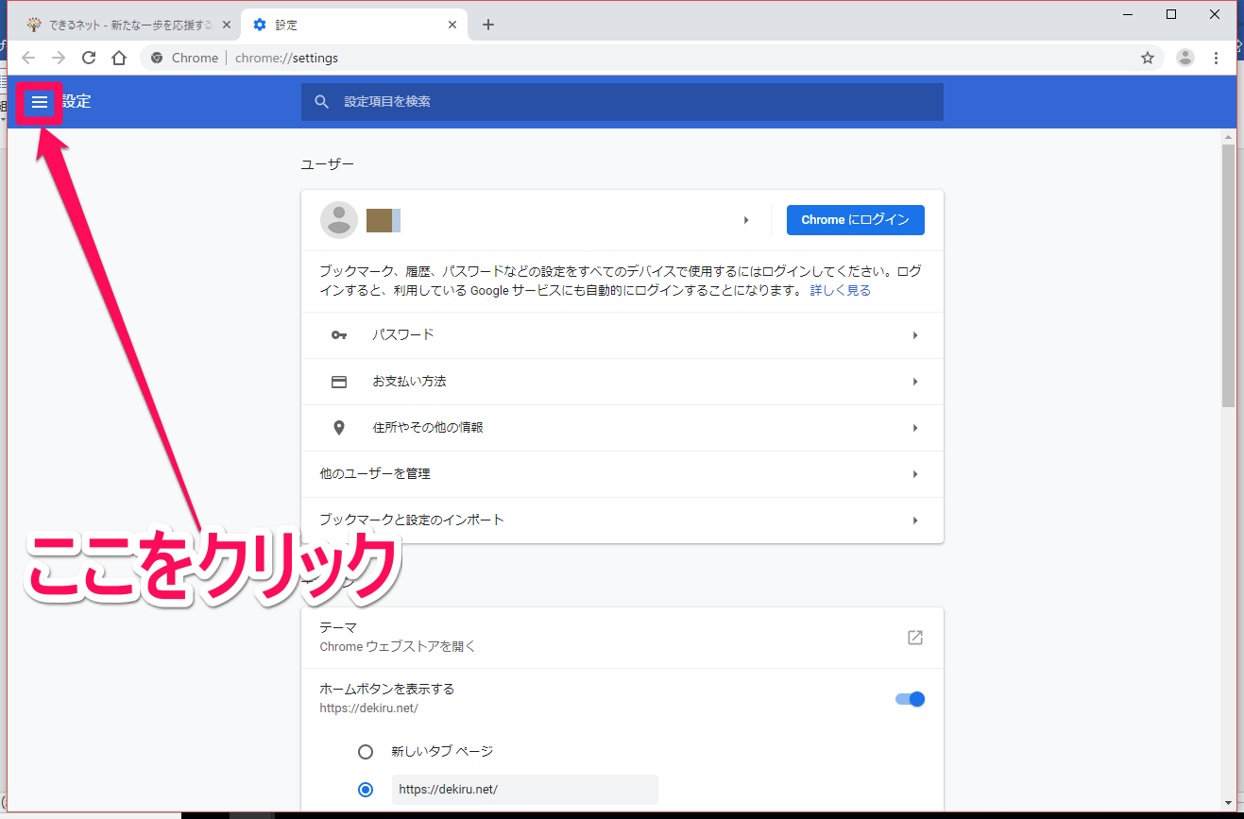1244x819 pixels.
Task: Click the scrollbar up arrow
Action: [x=1228, y=137]
